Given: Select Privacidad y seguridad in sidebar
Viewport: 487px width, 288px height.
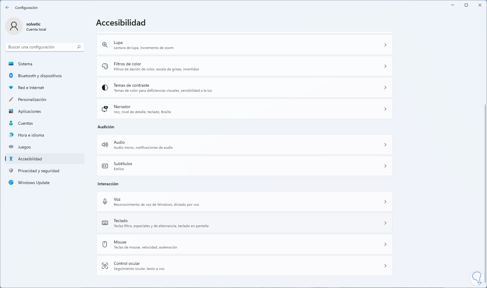Looking at the screenshot, I should pos(39,171).
